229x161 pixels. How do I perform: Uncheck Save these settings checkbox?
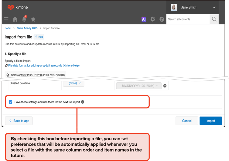[11, 102]
